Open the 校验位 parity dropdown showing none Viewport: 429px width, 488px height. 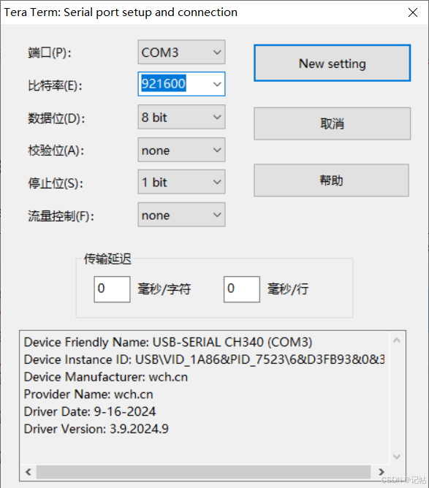181,150
